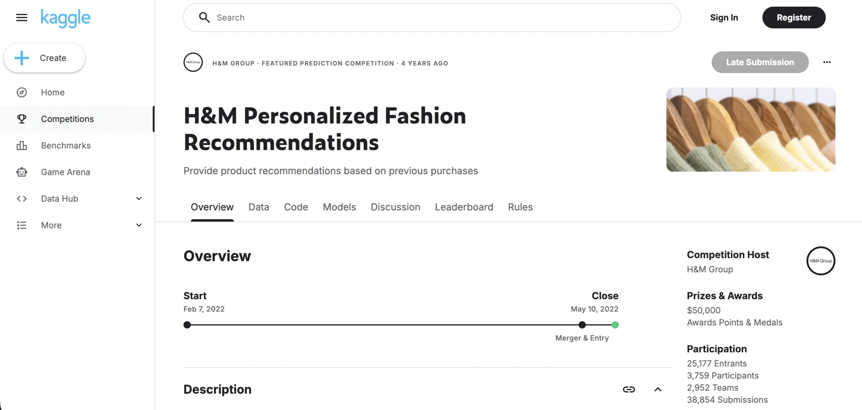Click the green Close timeline dot
This screenshot has width=862, height=410.
(615, 325)
